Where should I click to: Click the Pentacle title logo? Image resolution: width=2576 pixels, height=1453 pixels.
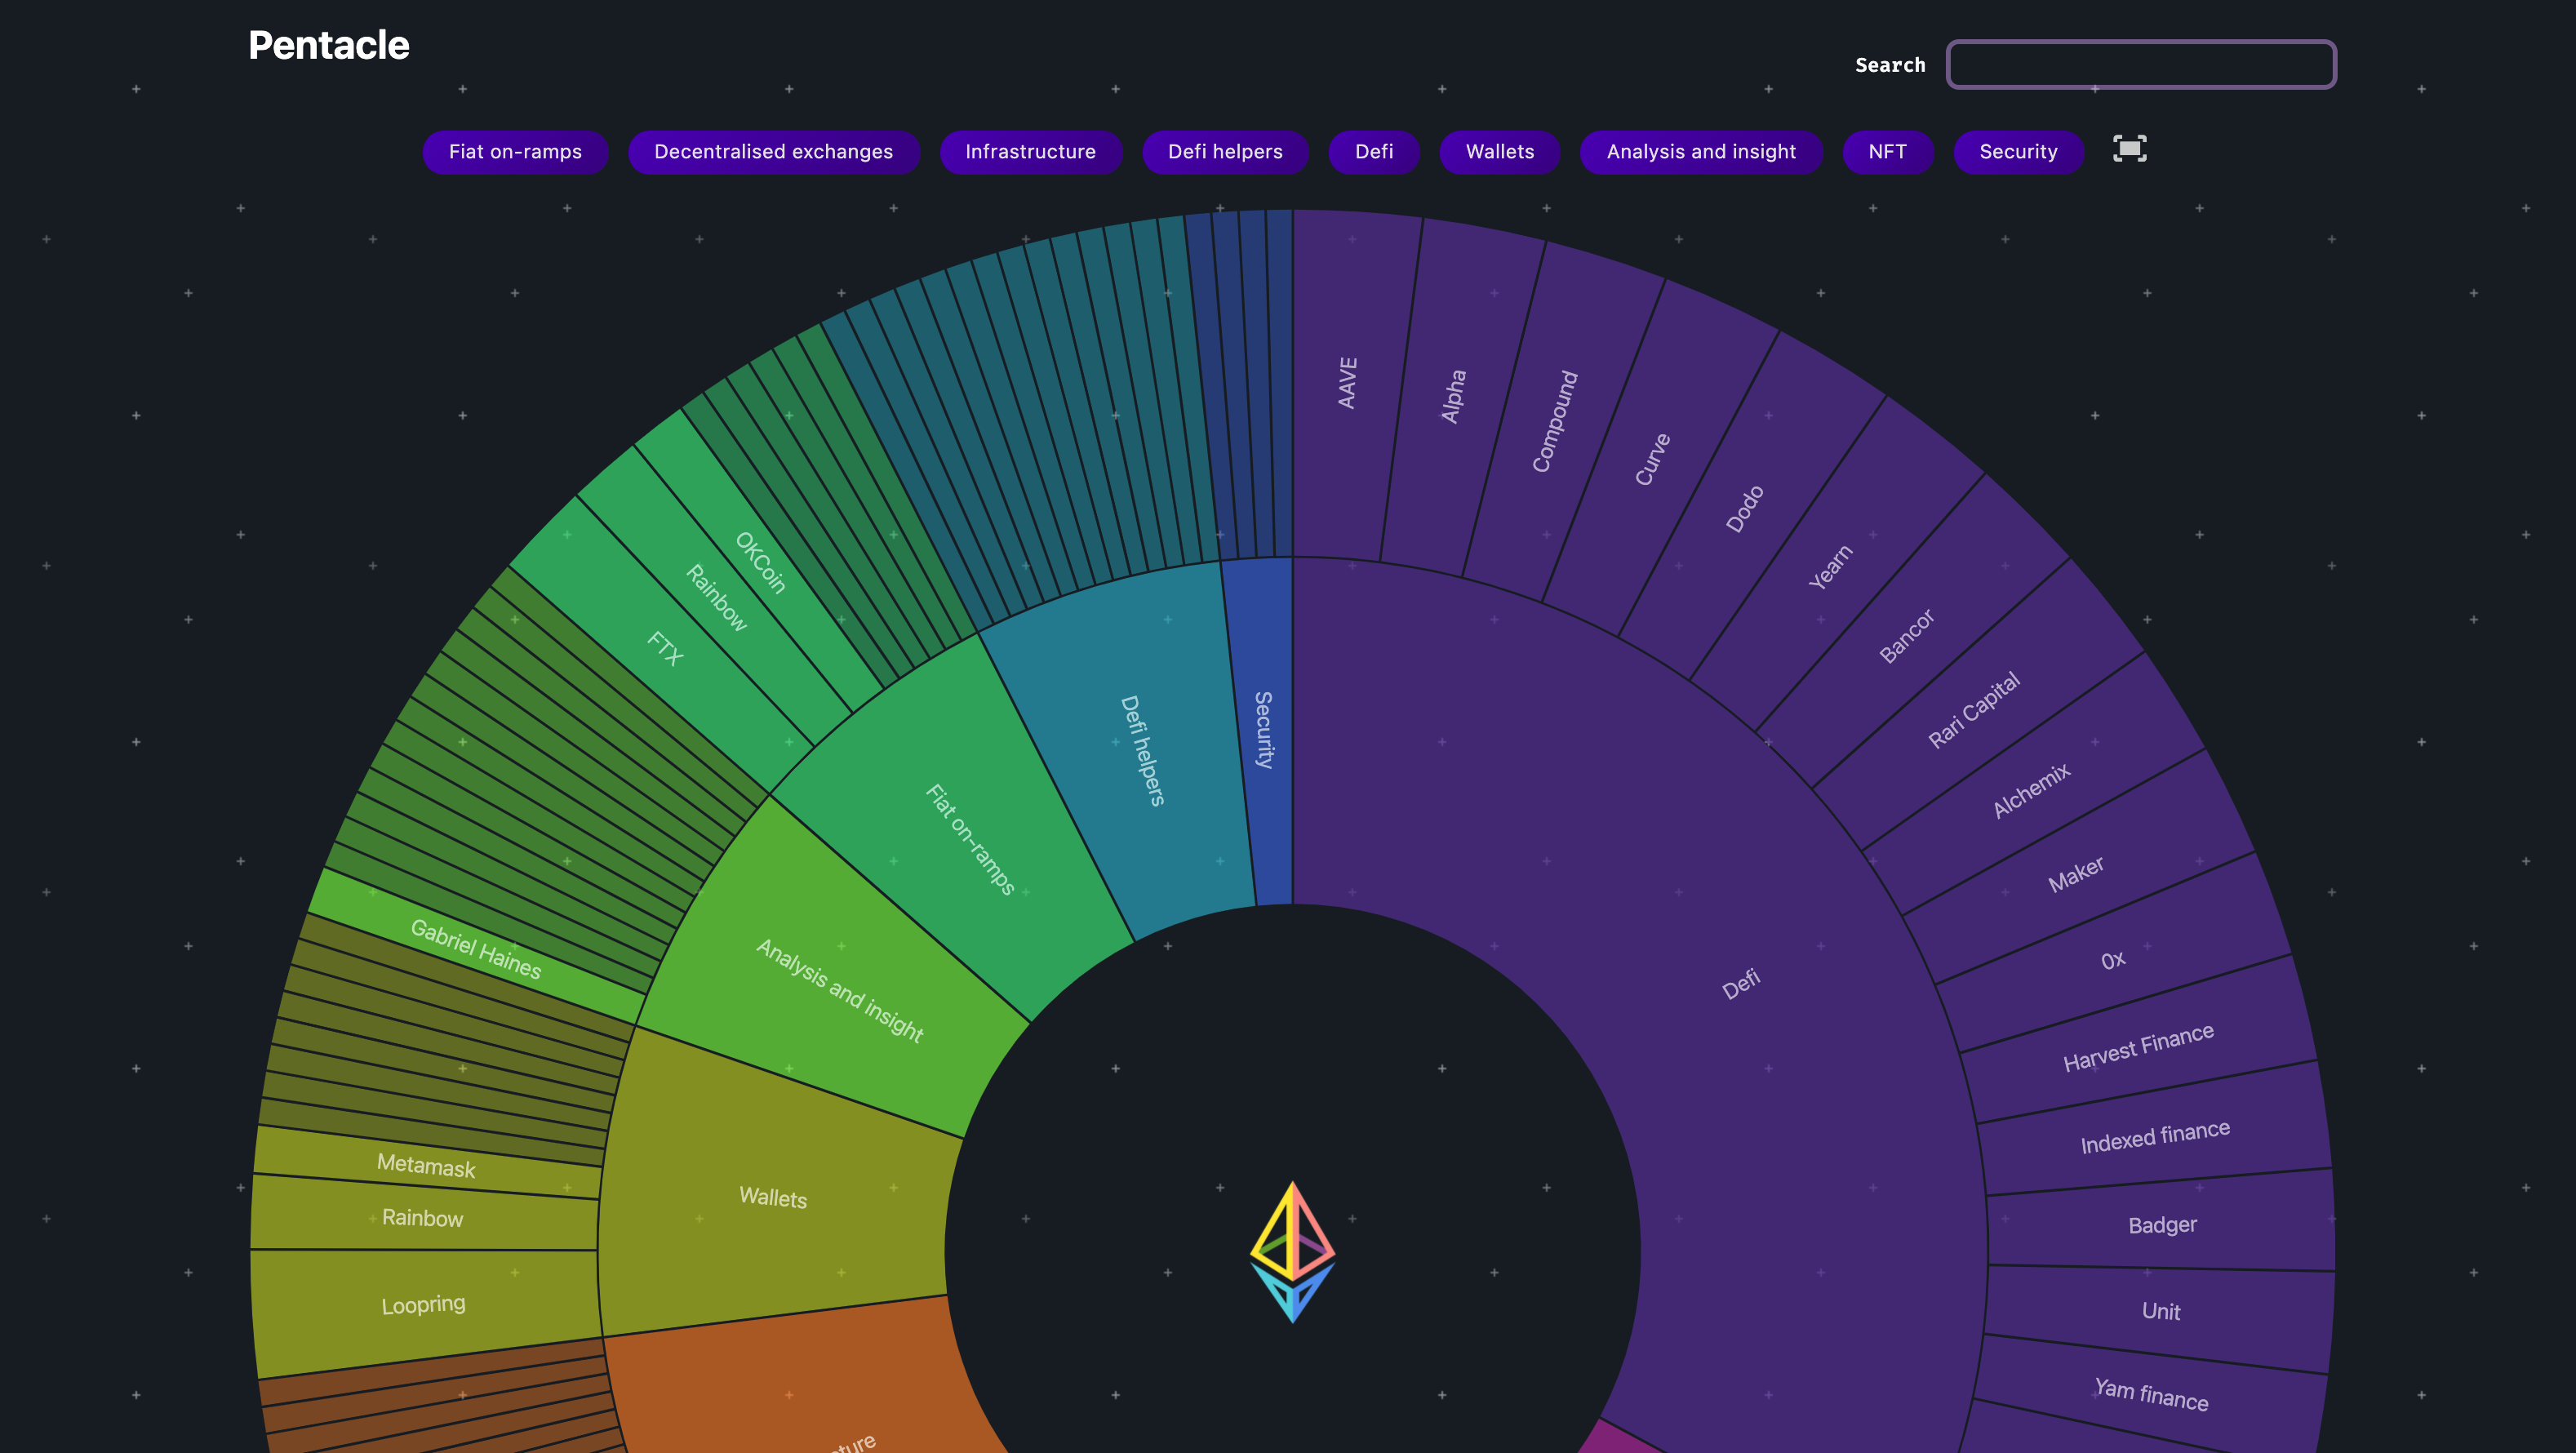(328, 45)
